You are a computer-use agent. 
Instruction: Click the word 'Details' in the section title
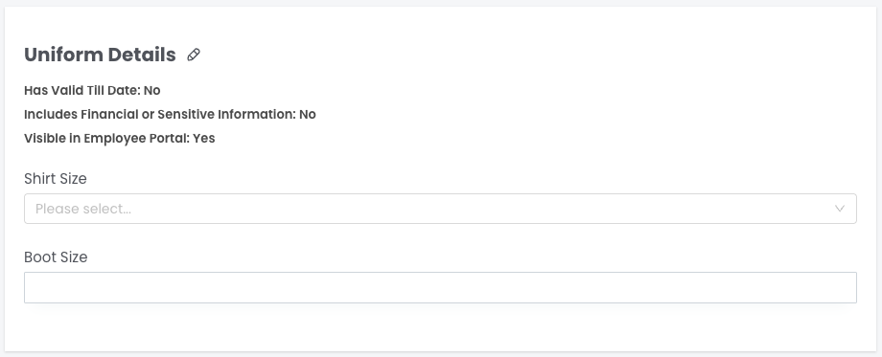142,55
